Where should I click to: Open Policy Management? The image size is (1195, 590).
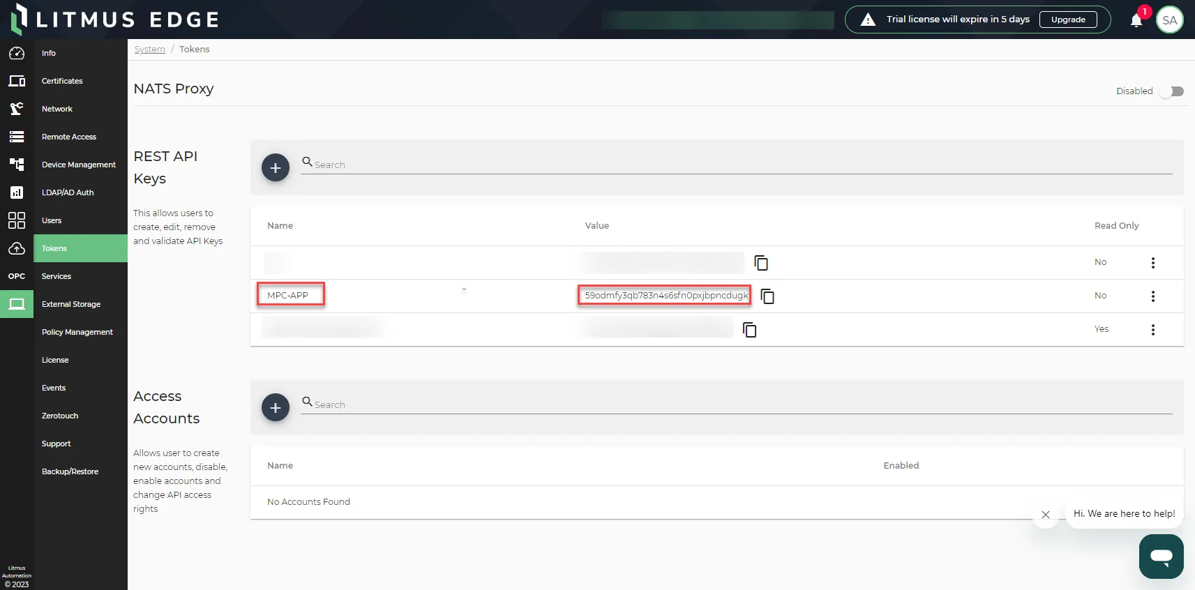[x=80, y=332]
